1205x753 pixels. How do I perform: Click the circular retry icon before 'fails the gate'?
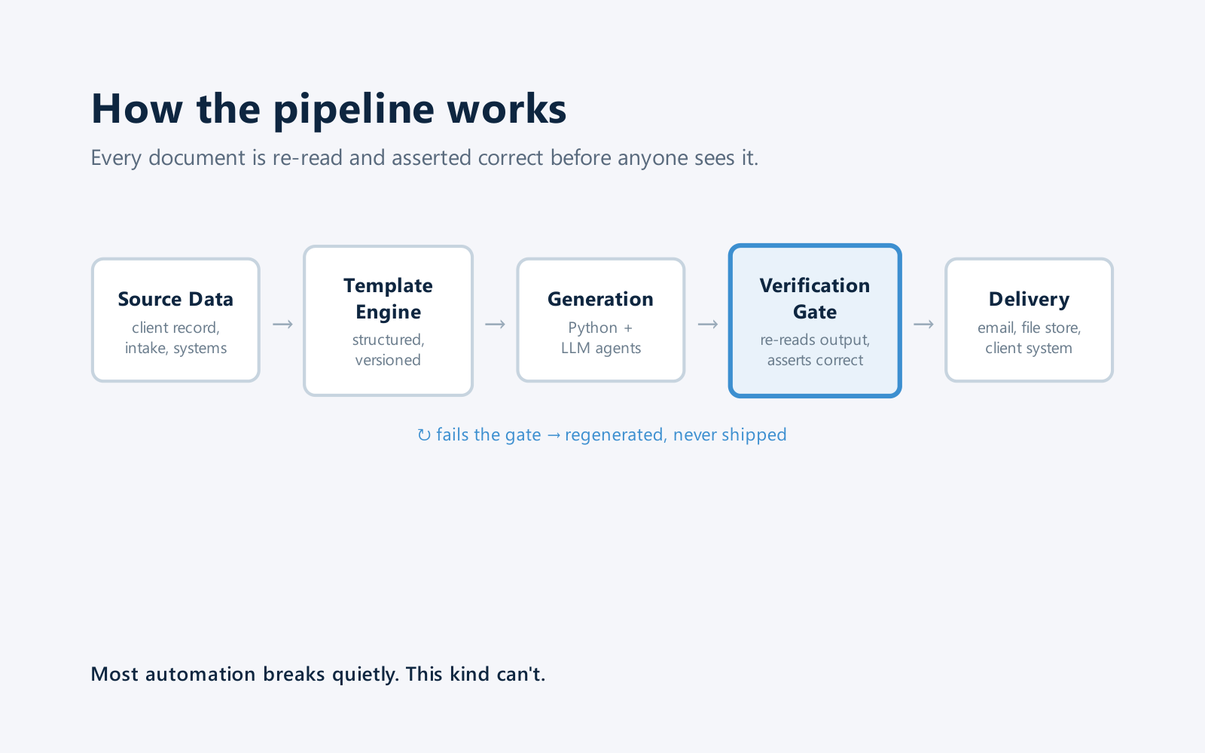coord(424,435)
